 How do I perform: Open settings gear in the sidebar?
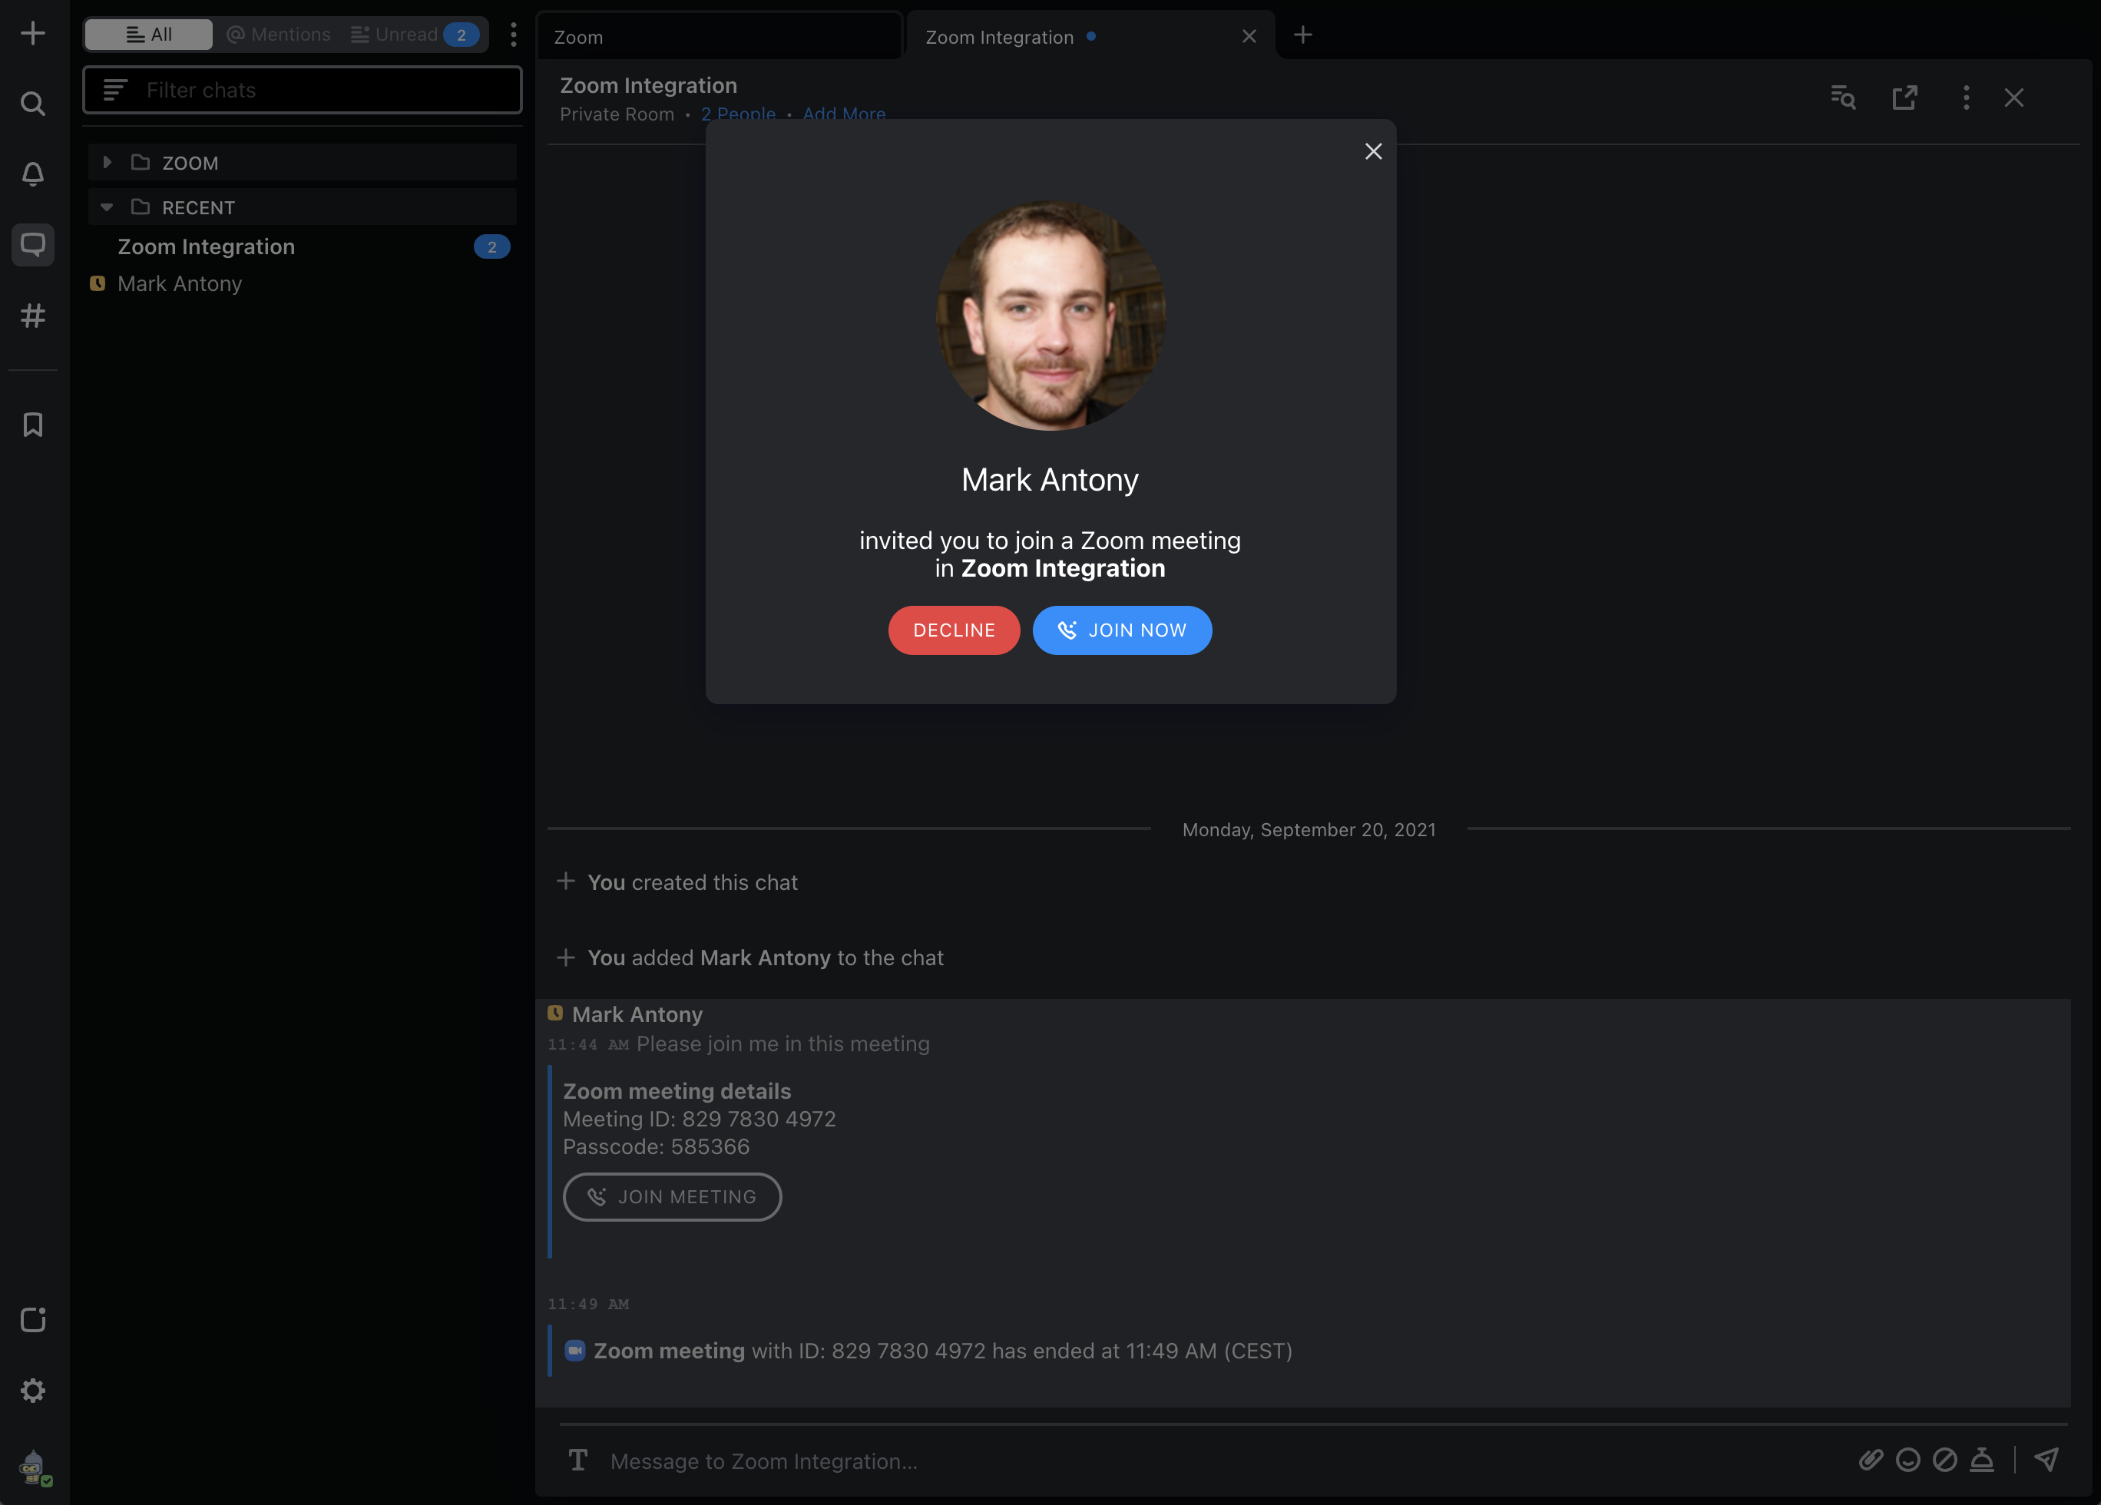[33, 1390]
